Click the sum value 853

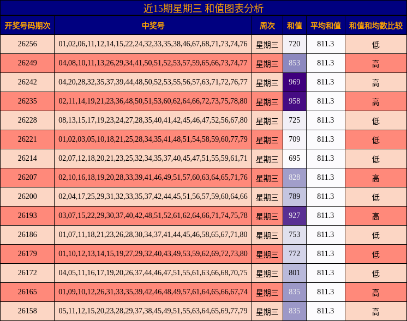295,63
